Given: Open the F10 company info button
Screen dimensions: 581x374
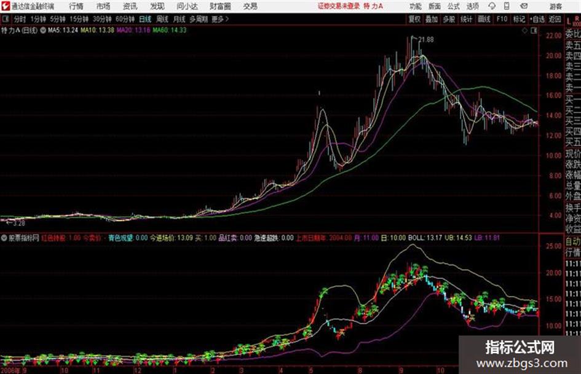Looking at the screenshot, I should coord(502,19).
